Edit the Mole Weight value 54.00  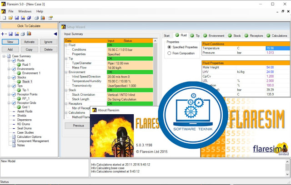pos(278,68)
